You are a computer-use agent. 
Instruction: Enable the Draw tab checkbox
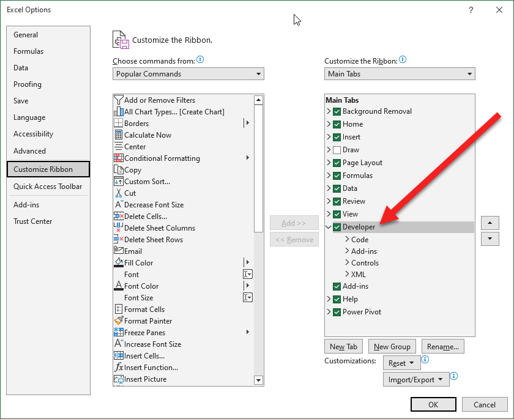[337, 150]
